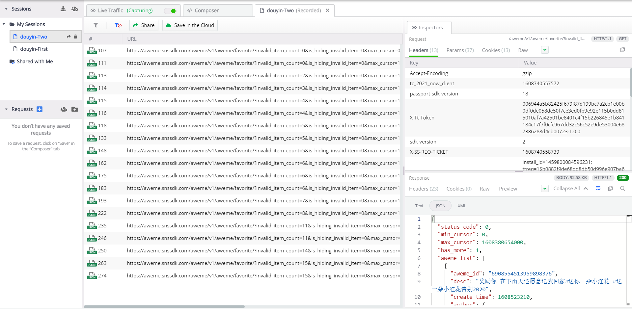The image size is (632, 309).
Task: Select the Inspectors tab
Action: coord(429,28)
